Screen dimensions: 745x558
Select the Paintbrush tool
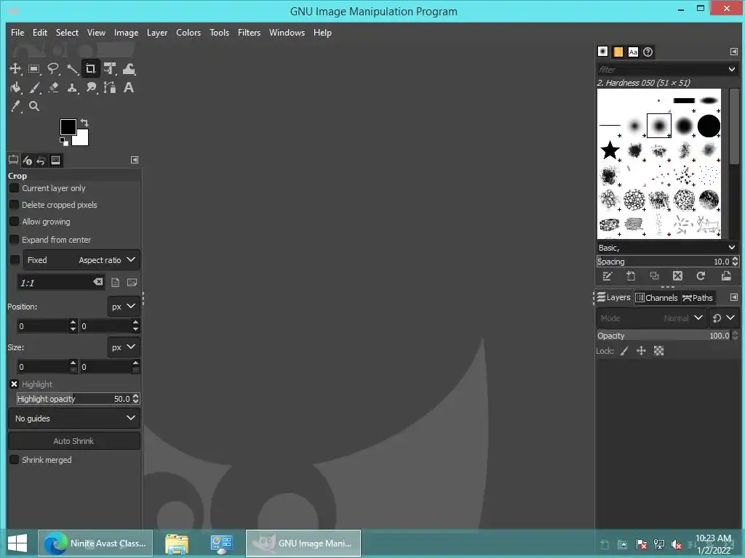click(34, 87)
